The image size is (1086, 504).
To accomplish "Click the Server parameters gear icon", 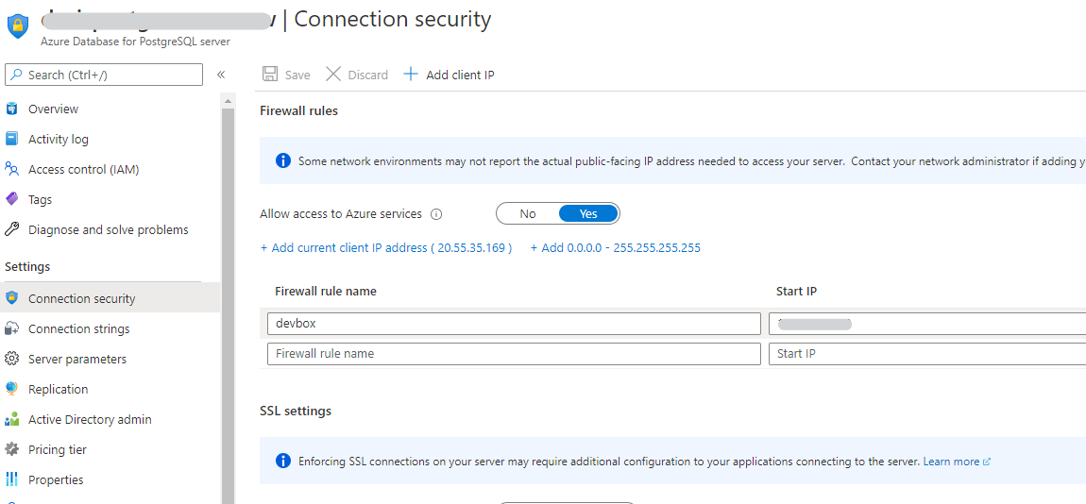I will (x=12, y=359).
